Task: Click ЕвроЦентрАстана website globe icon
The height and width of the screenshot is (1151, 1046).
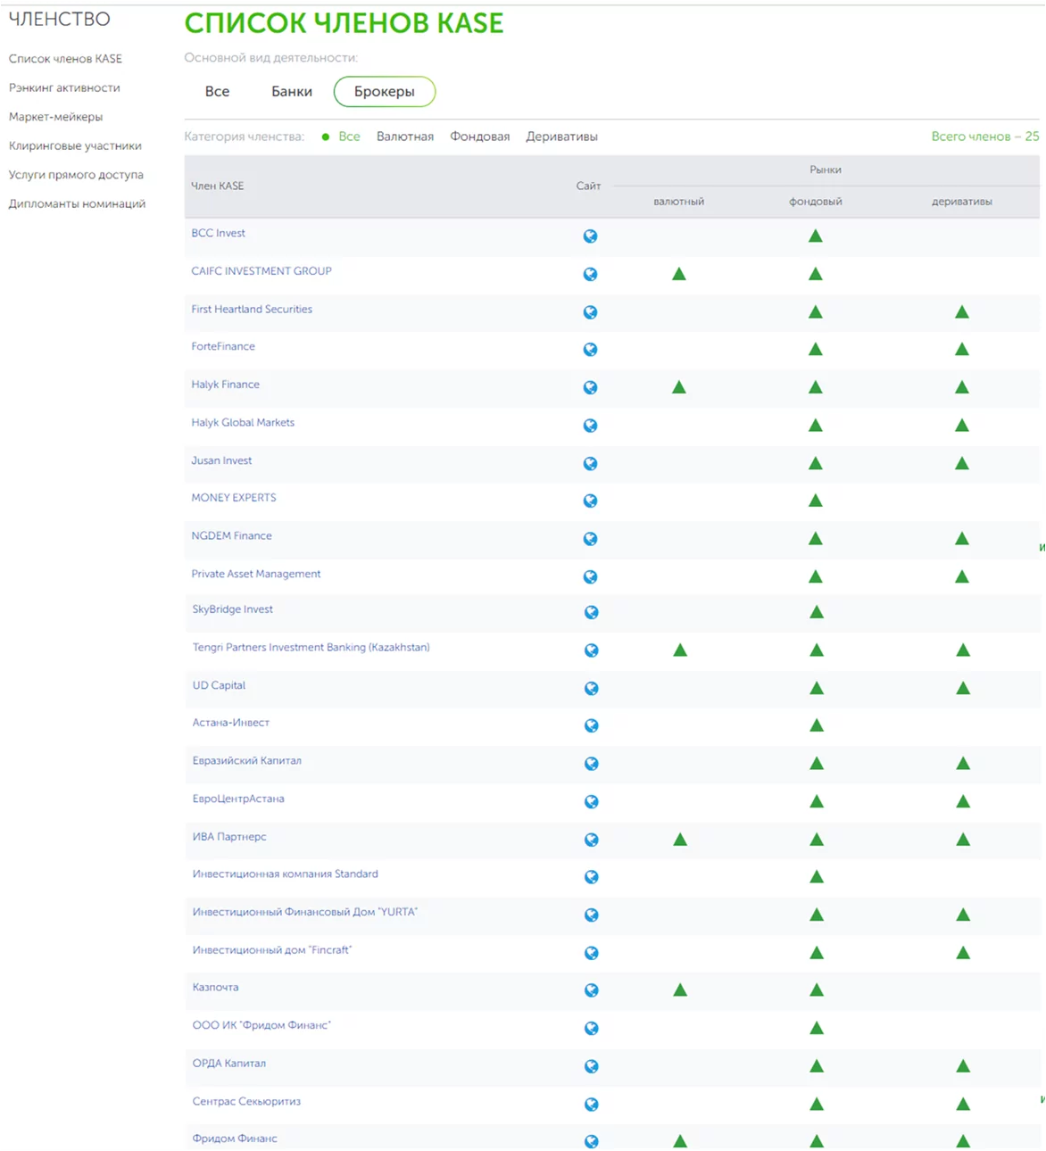Action: 591,801
